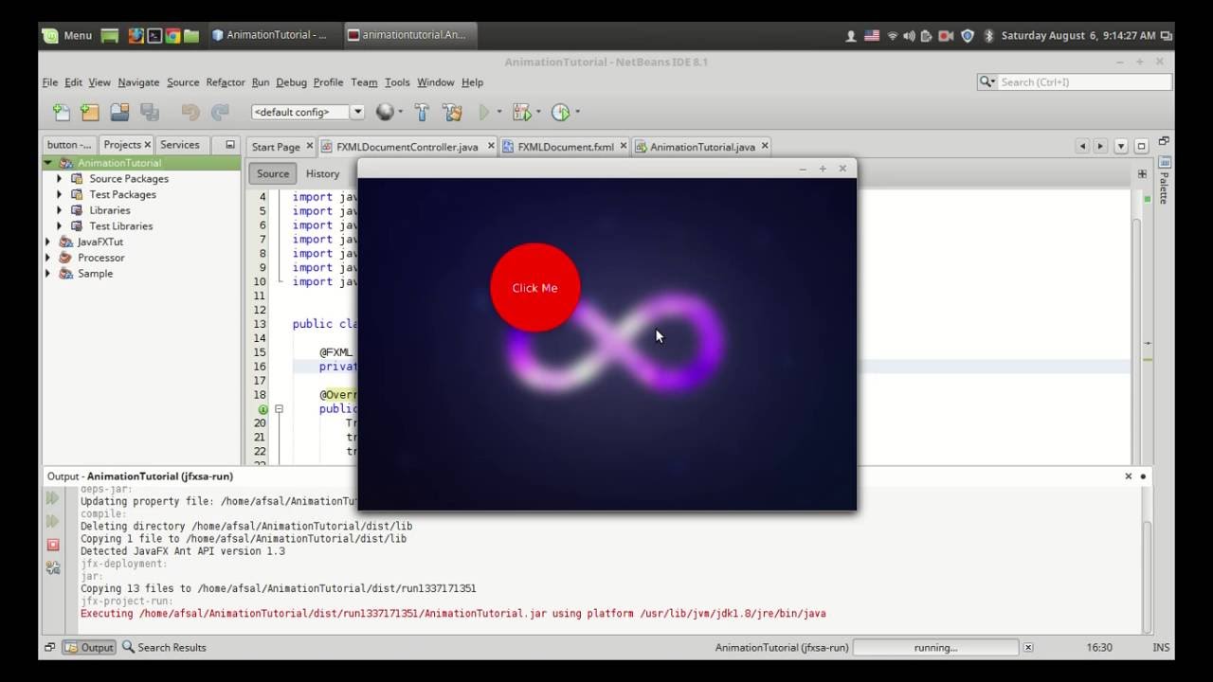Undo the last edit via toolbar
Screen dimensions: 1213x682
click(190, 112)
